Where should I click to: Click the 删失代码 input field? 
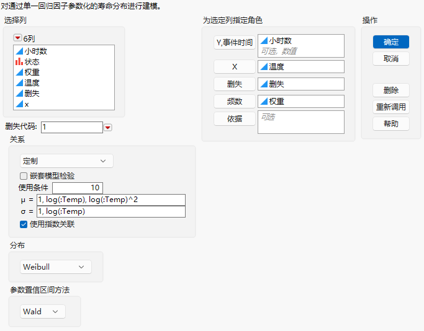pos(71,127)
